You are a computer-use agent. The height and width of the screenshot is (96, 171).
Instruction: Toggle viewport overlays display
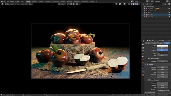125,4
